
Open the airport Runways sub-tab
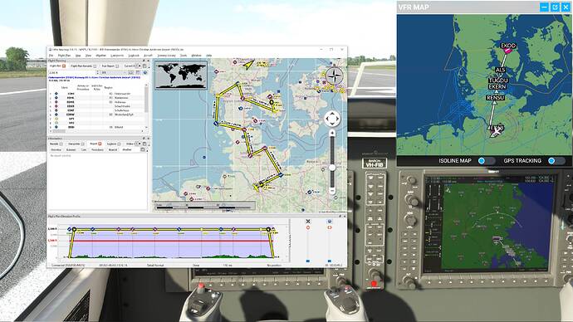[71, 149]
